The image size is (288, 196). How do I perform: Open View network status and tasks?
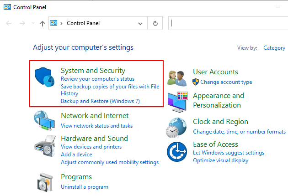click(96, 126)
